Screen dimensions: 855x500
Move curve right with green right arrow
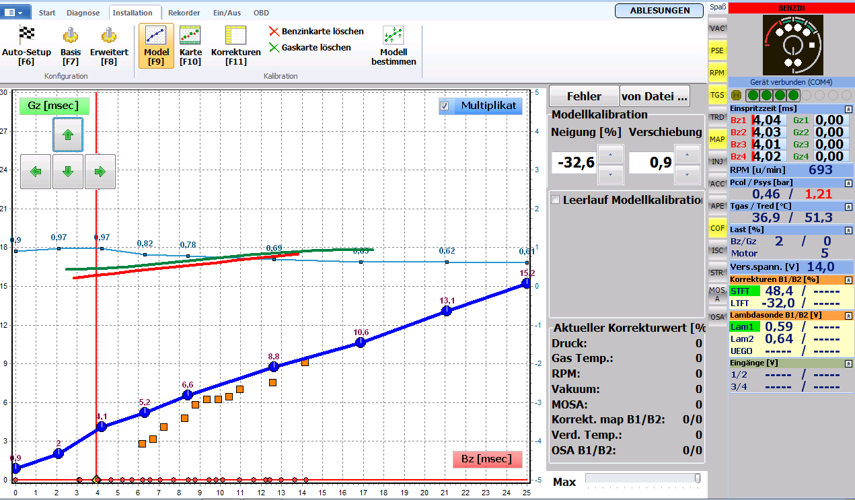(x=100, y=172)
